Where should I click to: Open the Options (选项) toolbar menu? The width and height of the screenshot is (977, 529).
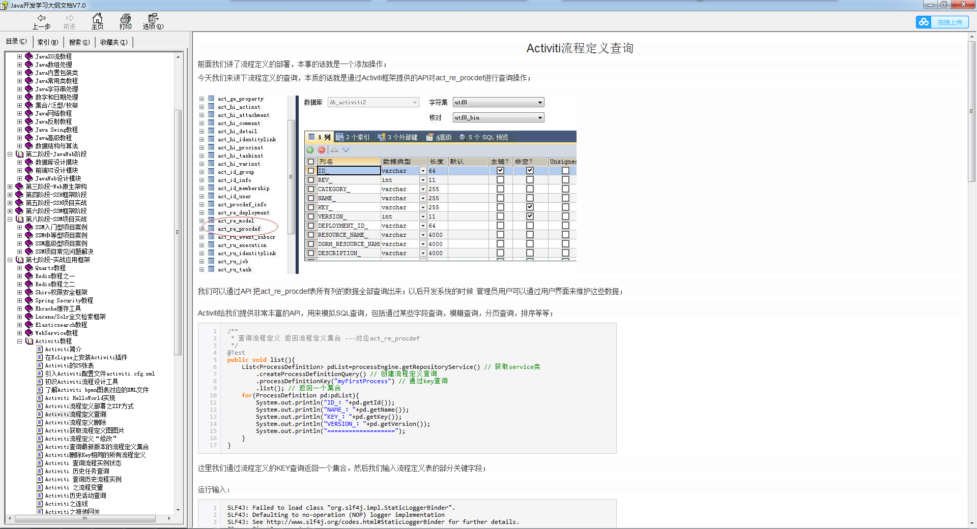153,22
